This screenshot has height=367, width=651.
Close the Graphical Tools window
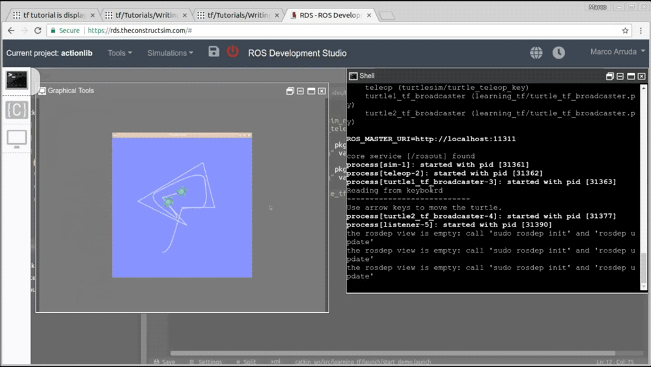pos(322,91)
